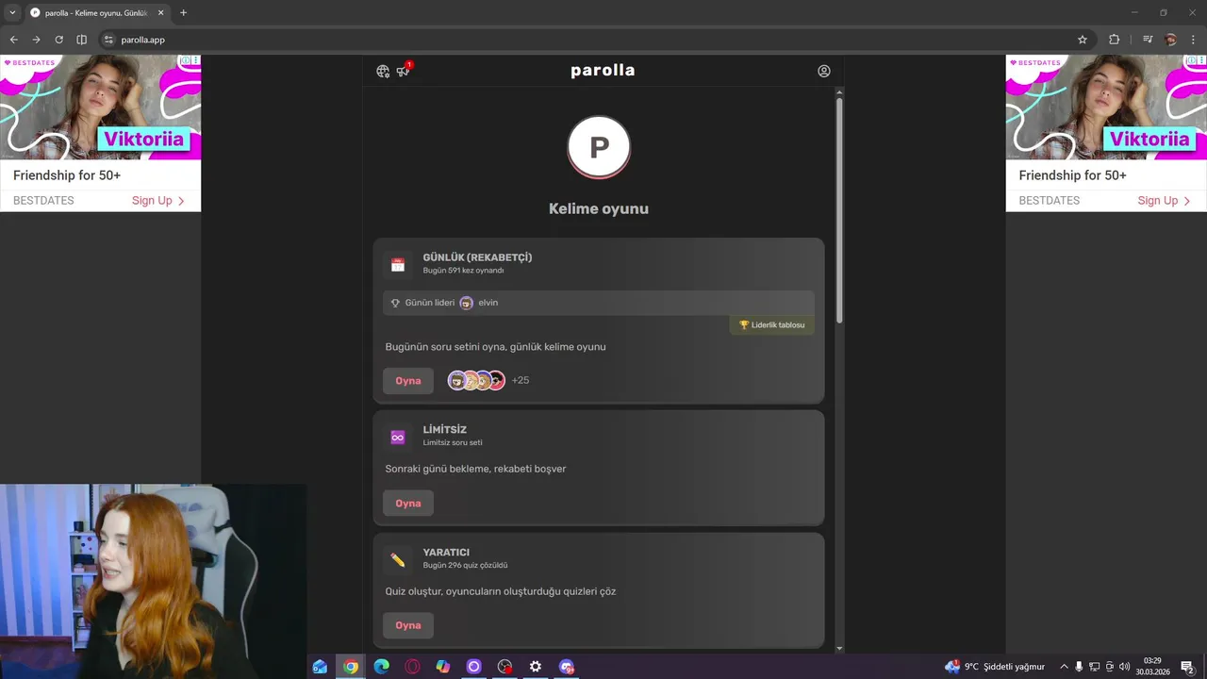Reload the parolla.app page

(x=58, y=40)
